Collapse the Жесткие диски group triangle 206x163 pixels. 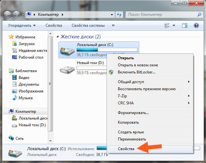pyautogui.click(x=57, y=37)
